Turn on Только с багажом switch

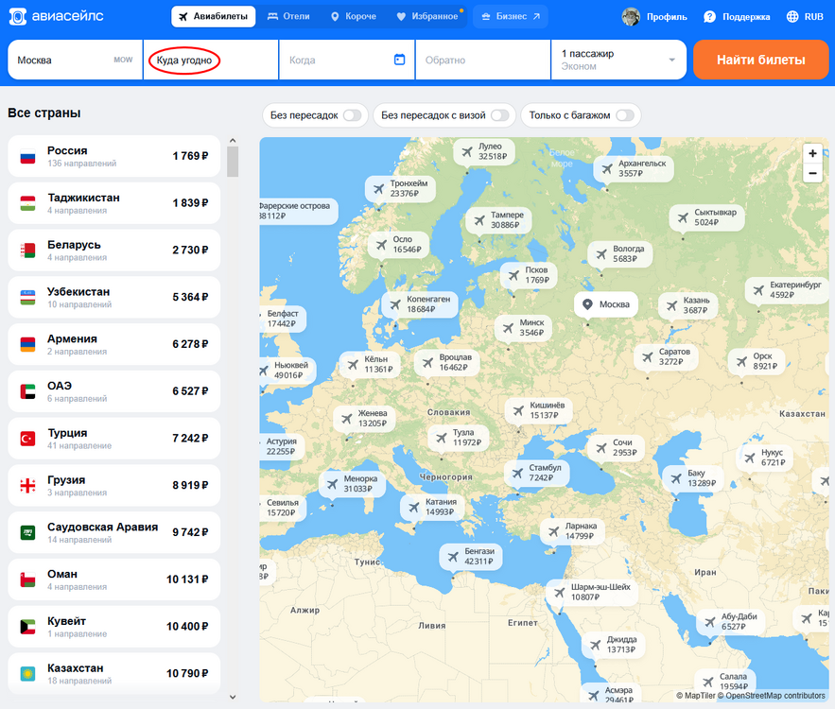(624, 115)
